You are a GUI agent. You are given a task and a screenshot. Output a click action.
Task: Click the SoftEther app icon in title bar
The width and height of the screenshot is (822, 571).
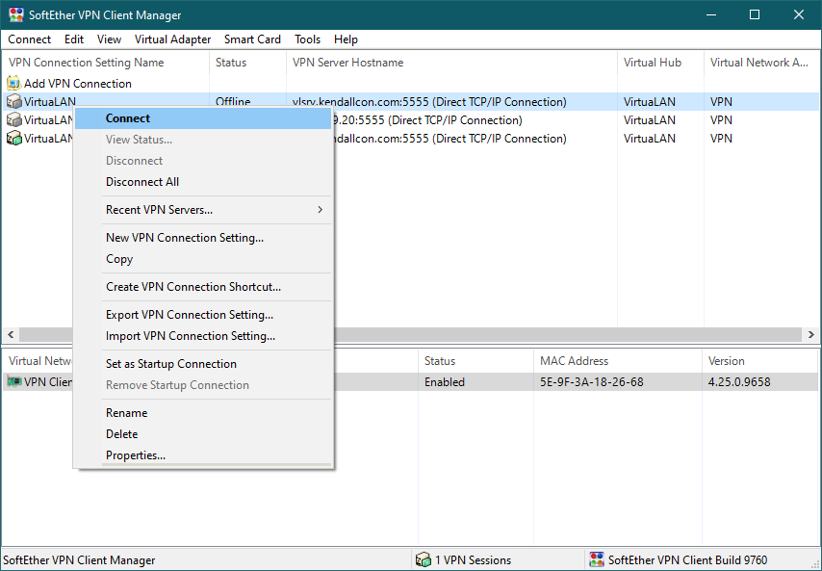point(15,15)
